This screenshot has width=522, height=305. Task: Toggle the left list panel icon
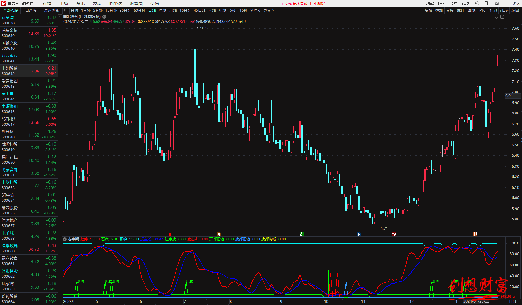(x=66, y=11)
